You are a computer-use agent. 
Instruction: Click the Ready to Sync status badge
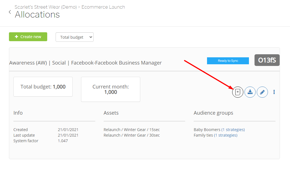coord(228,61)
